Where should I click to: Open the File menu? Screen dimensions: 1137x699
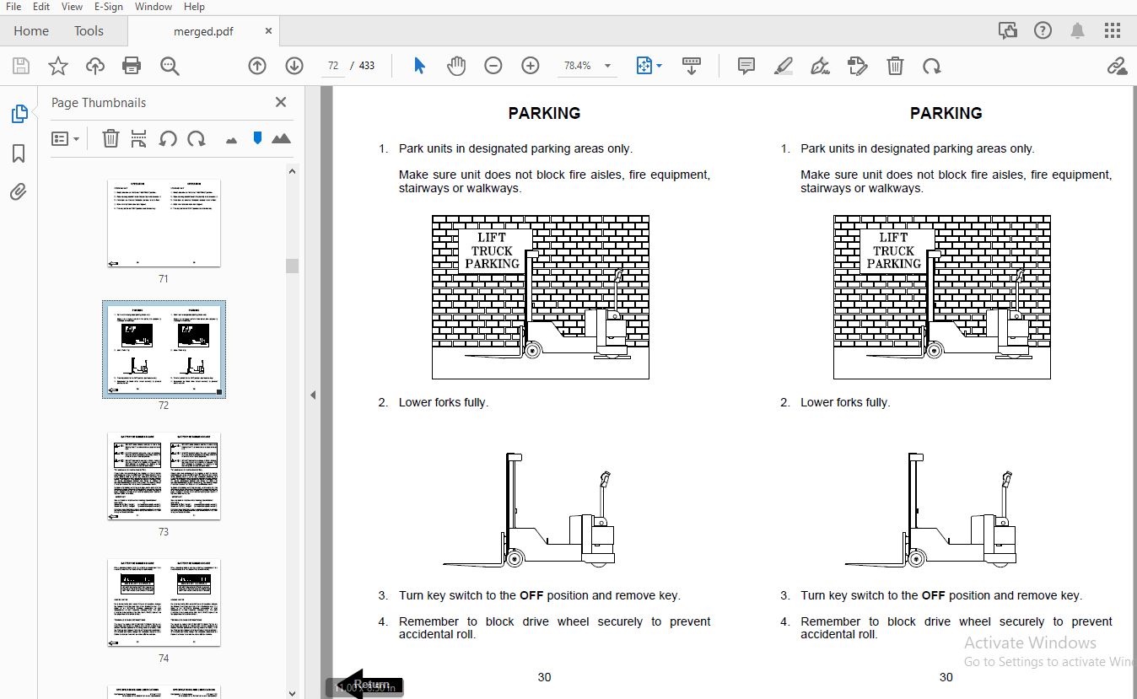13,7
